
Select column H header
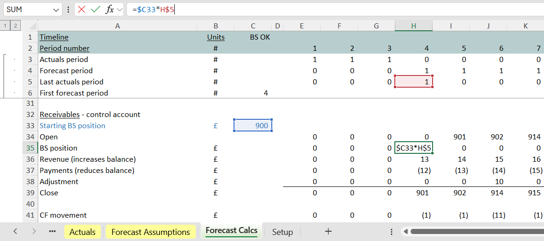(x=413, y=26)
